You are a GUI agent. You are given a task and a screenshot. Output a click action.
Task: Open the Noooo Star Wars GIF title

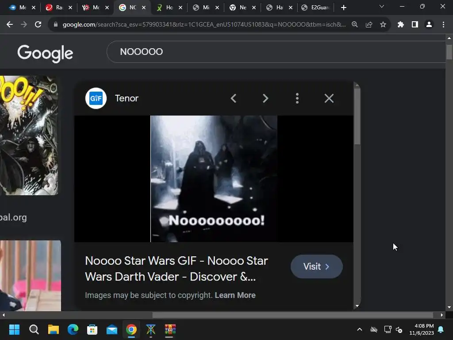point(177,269)
